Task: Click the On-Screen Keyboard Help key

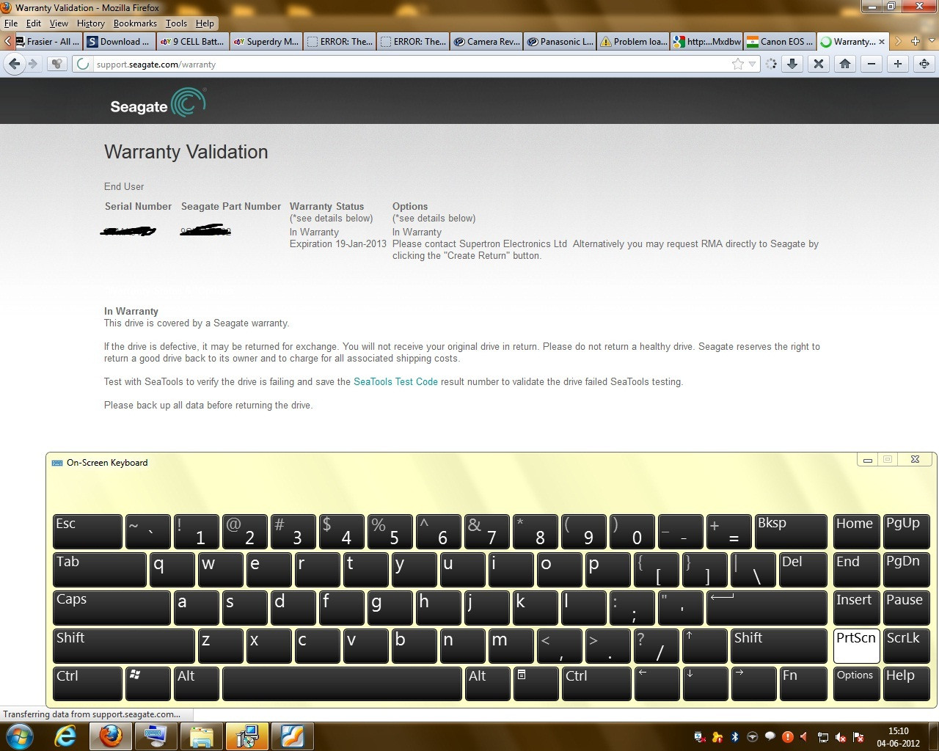Action: pos(907,684)
